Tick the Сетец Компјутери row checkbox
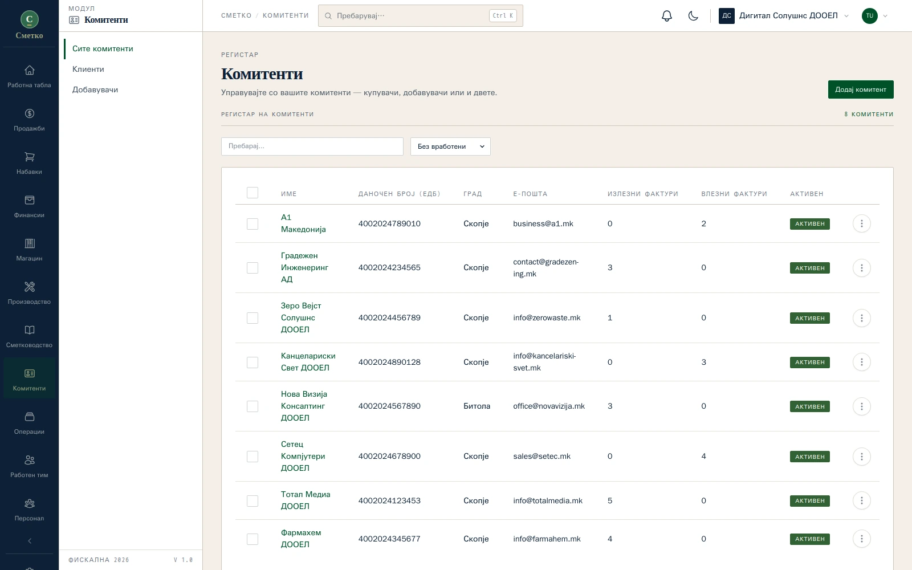Viewport: 912px width, 570px height. pyautogui.click(x=253, y=457)
